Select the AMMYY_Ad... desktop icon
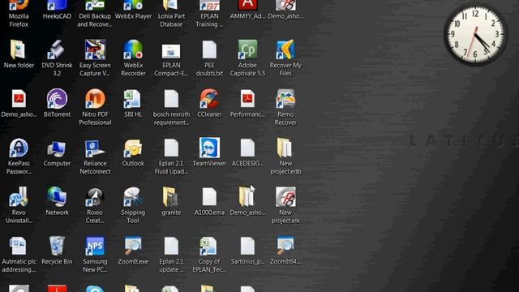 click(x=247, y=10)
